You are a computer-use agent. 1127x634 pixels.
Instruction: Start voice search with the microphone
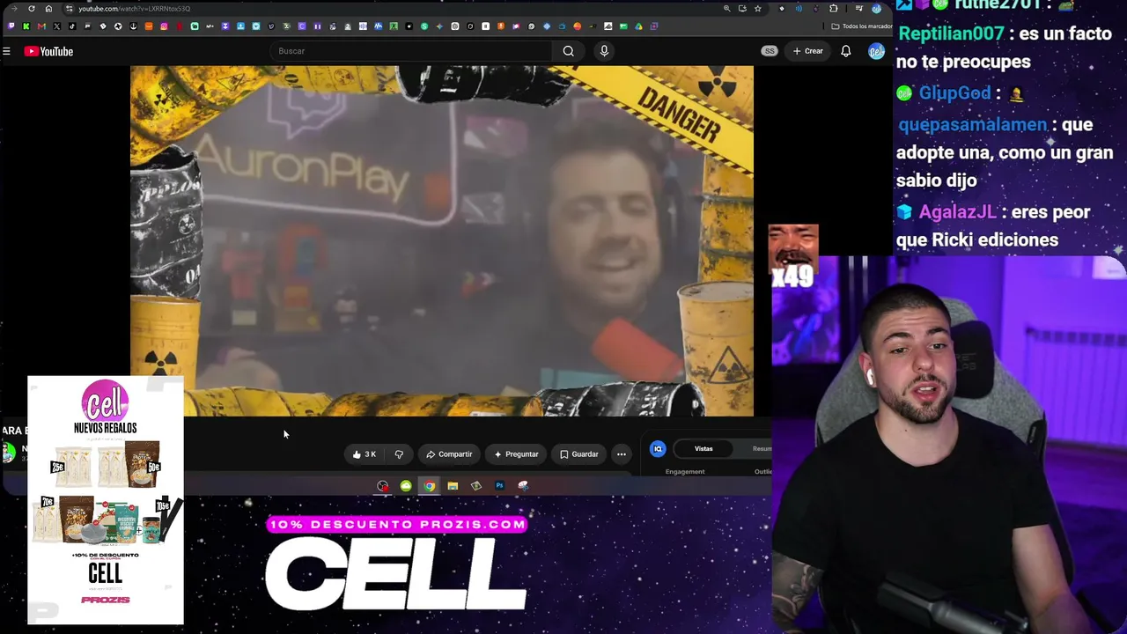pyautogui.click(x=604, y=51)
